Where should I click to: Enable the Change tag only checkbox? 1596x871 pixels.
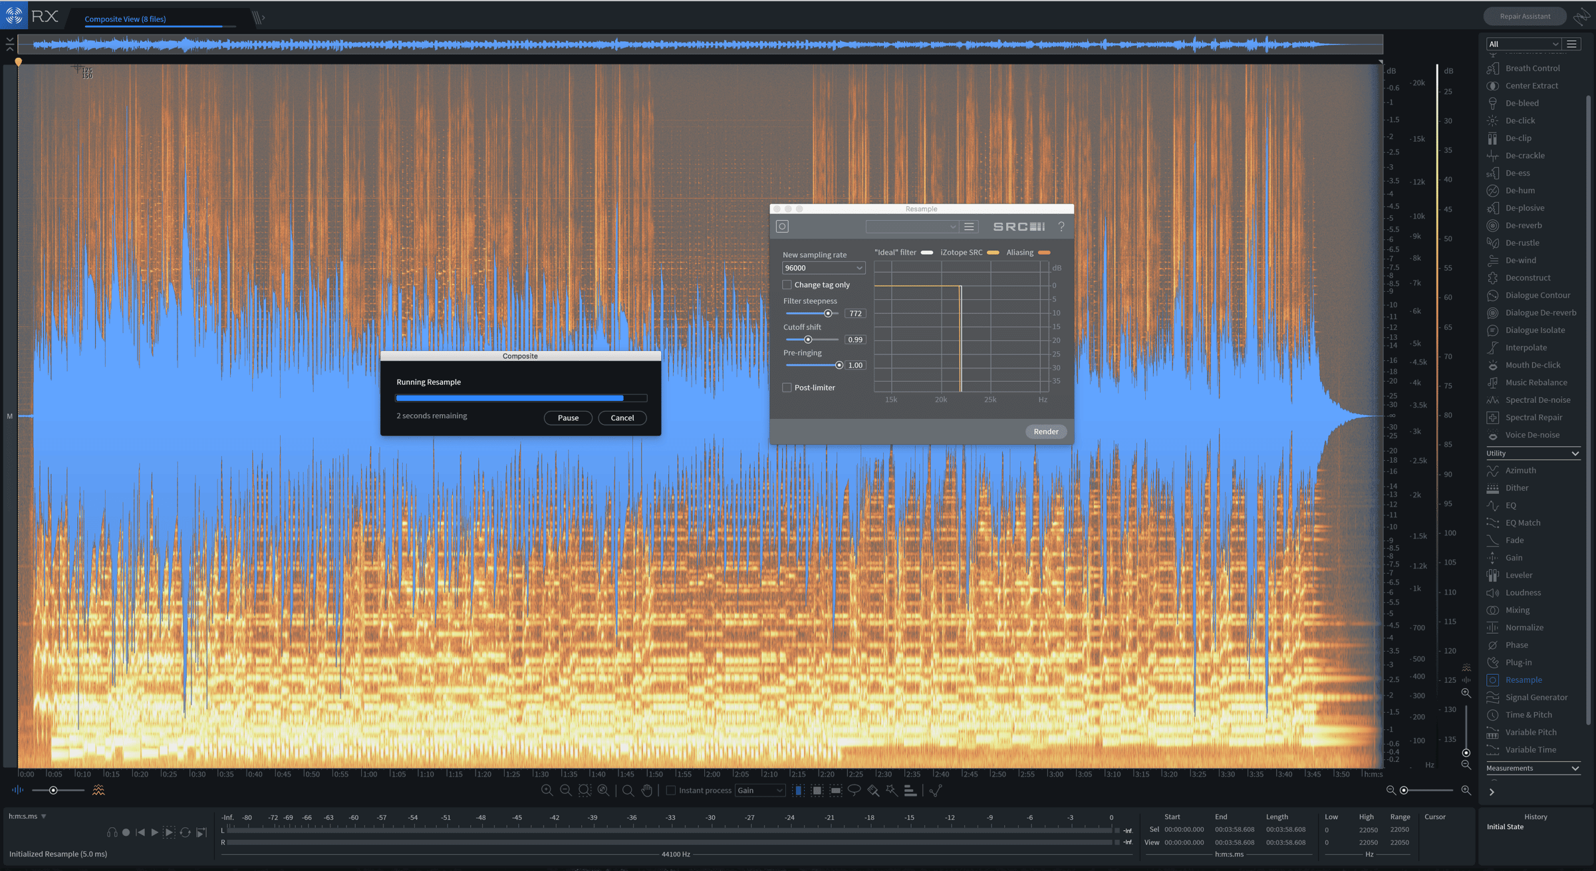click(x=787, y=285)
